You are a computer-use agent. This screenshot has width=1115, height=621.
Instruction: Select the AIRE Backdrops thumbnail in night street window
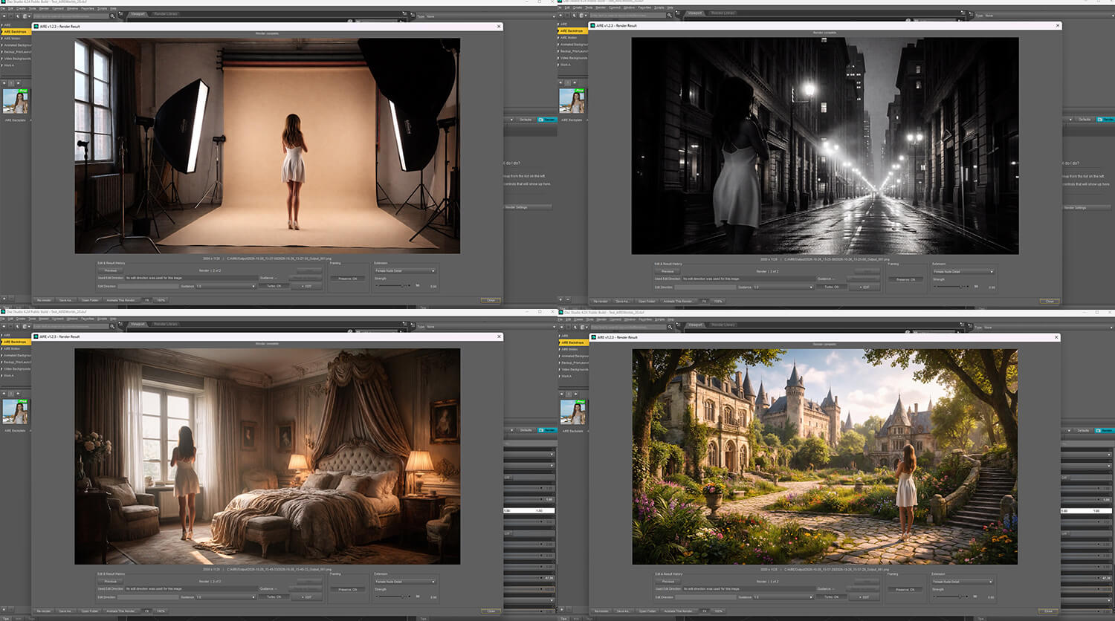[572, 101]
